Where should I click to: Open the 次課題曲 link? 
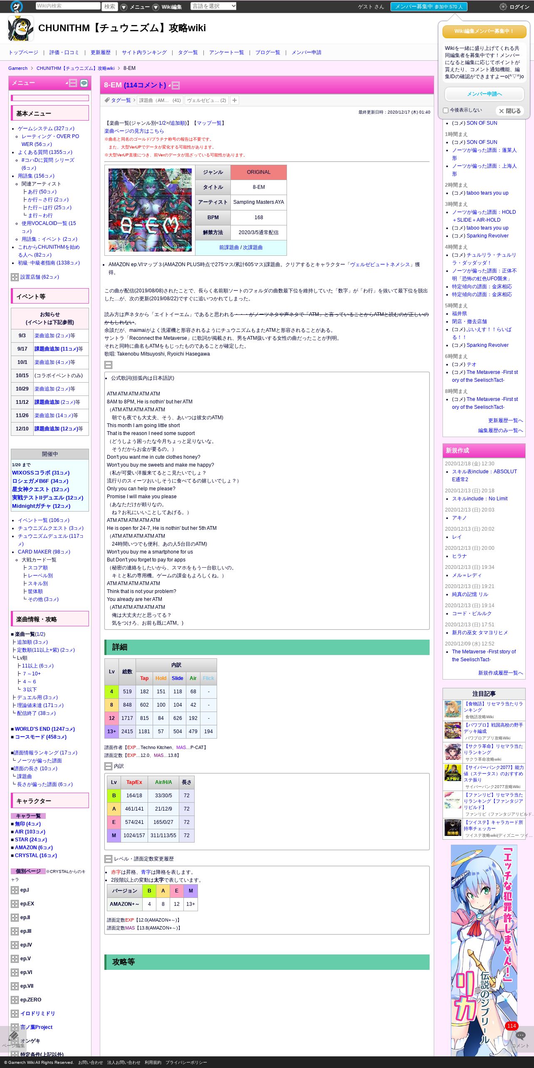click(x=253, y=247)
